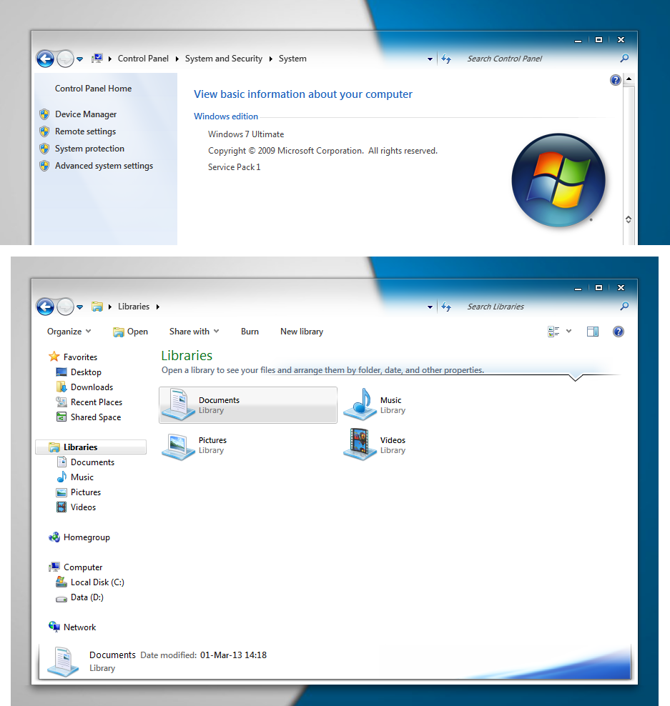670x706 pixels.
Task: Open System protection link
Action: tap(89, 149)
